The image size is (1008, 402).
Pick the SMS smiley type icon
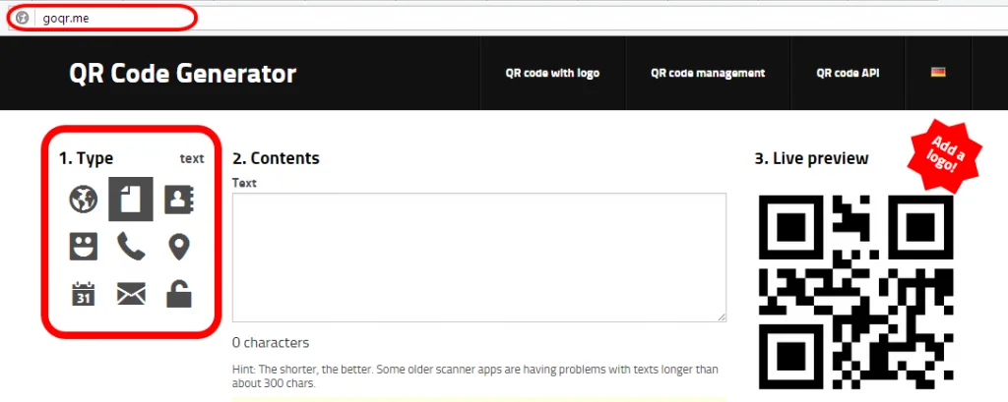pyautogui.click(x=84, y=246)
